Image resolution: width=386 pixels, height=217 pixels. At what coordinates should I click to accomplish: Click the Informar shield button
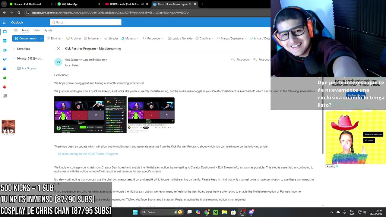pyautogui.click(x=91, y=39)
